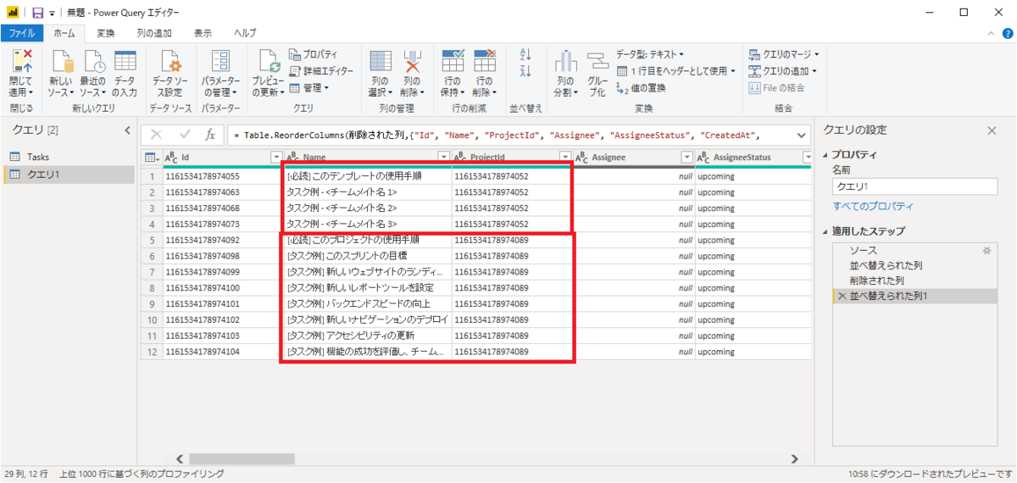Collapse the クエリ pane with chevron
The height and width of the screenshot is (483, 1017).
[x=127, y=130]
